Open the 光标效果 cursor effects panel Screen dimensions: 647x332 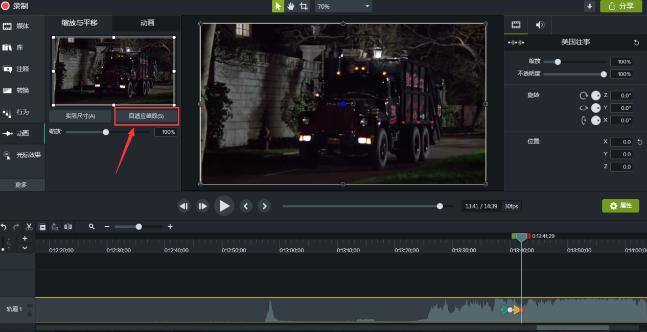[x=22, y=155]
